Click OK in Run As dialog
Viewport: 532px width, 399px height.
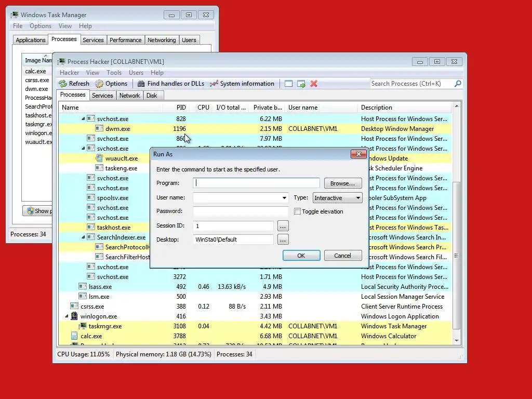coord(301,256)
